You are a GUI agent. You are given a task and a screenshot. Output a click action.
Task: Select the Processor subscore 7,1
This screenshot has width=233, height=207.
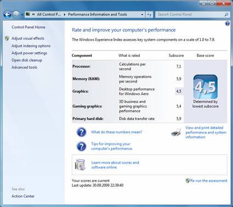click(179, 66)
